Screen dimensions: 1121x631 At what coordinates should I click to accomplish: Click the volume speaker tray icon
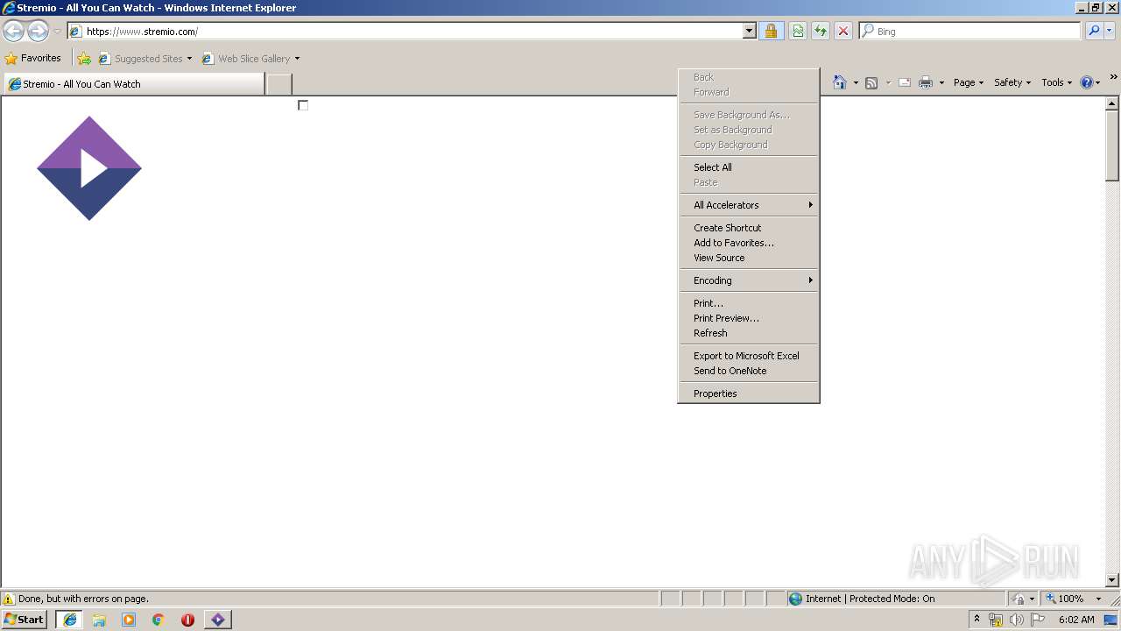coord(1016,620)
